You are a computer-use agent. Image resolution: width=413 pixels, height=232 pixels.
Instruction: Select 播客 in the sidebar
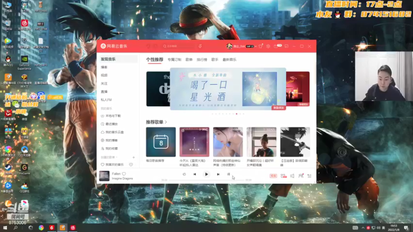tap(104, 68)
